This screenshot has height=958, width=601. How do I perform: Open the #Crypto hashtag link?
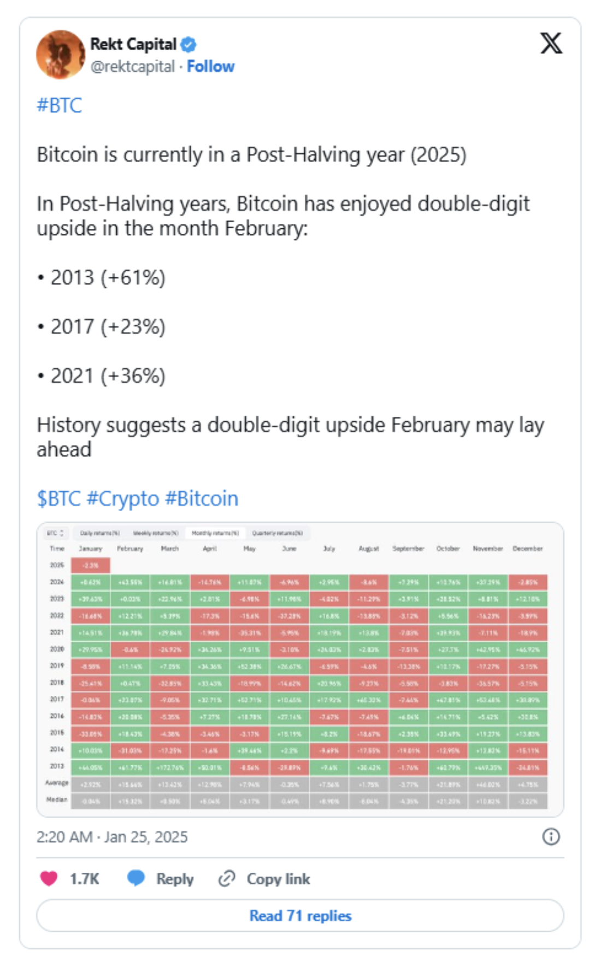click(122, 498)
